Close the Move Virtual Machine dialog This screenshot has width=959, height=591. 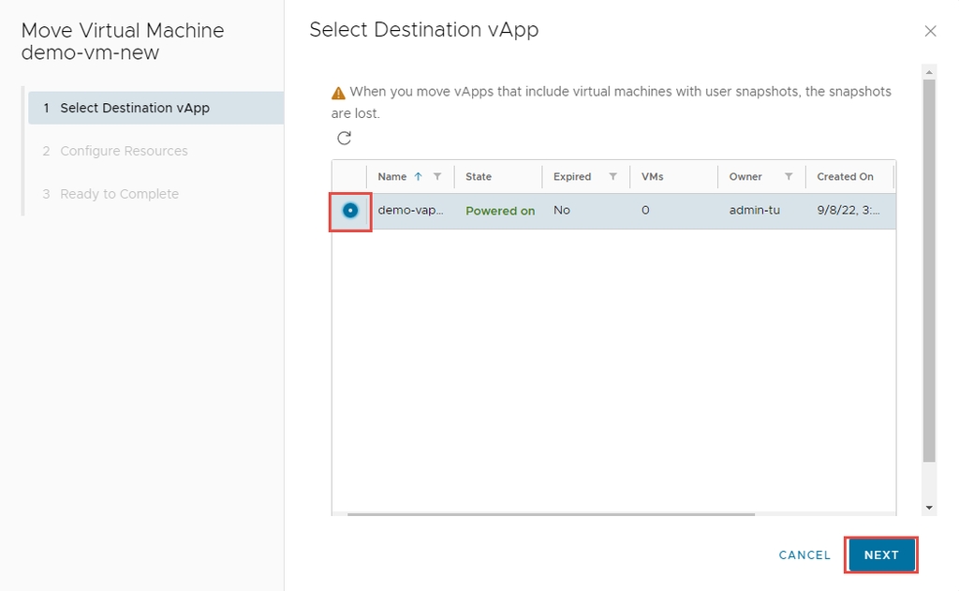click(930, 31)
